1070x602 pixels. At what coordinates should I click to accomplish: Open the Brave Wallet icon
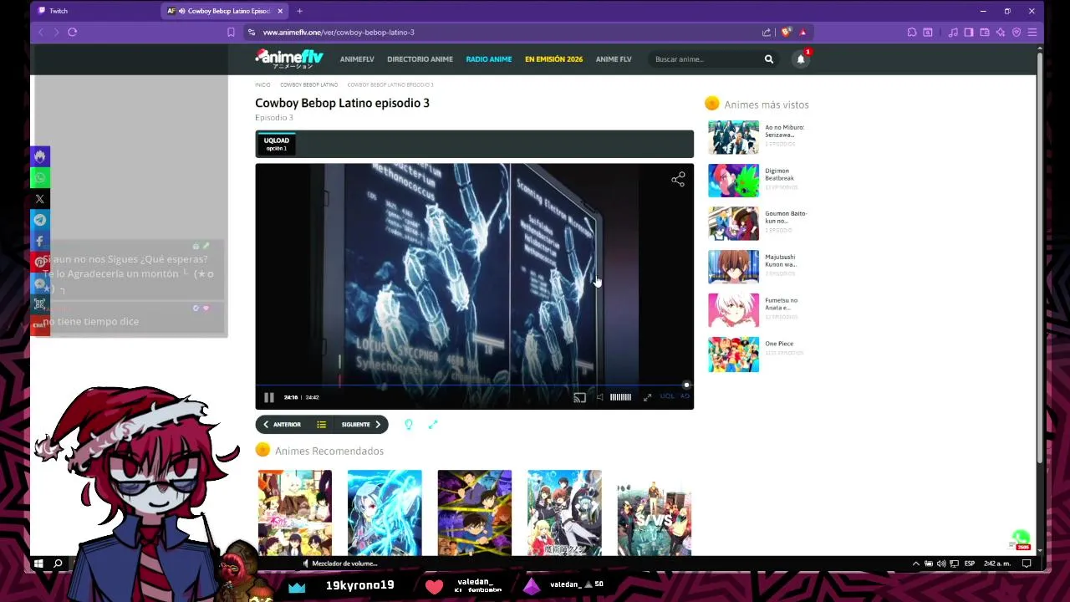coord(985,32)
